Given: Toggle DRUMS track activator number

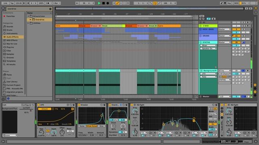Looking at the screenshot, I should pyautogui.click(x=236, y=36).
